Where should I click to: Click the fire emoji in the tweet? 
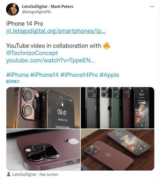click(107, 46)
